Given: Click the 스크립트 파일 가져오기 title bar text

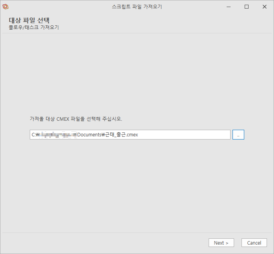Looking at the screenshot, I should [x=137, y=7].
